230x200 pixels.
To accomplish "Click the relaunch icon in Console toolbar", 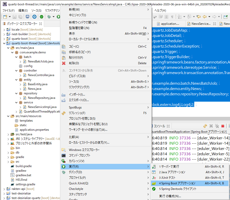I will coord(205,126).
